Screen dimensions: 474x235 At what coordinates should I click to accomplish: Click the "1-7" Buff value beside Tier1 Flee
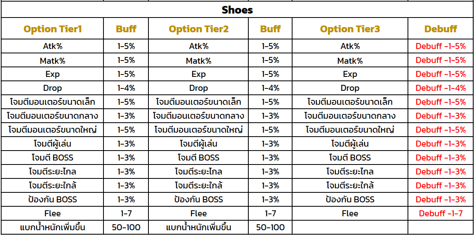click(x=126, y=213)
